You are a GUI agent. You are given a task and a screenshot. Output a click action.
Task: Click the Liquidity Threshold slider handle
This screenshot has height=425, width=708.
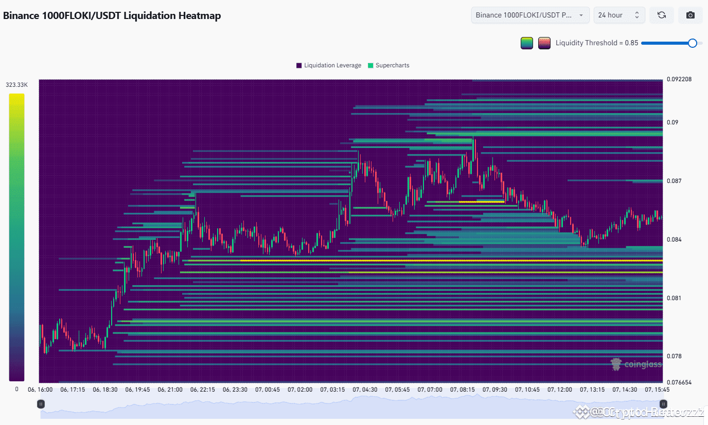693,43
